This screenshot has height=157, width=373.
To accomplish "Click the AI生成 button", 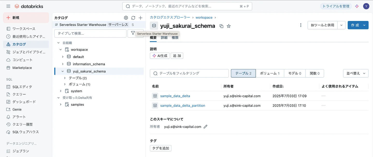I will [160, 56].
